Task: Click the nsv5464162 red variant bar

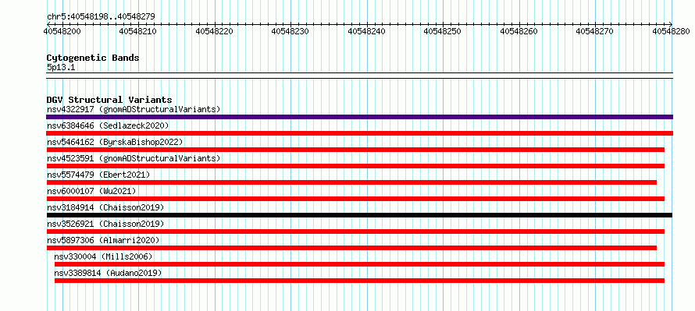Action: click(x=355, y=150)
